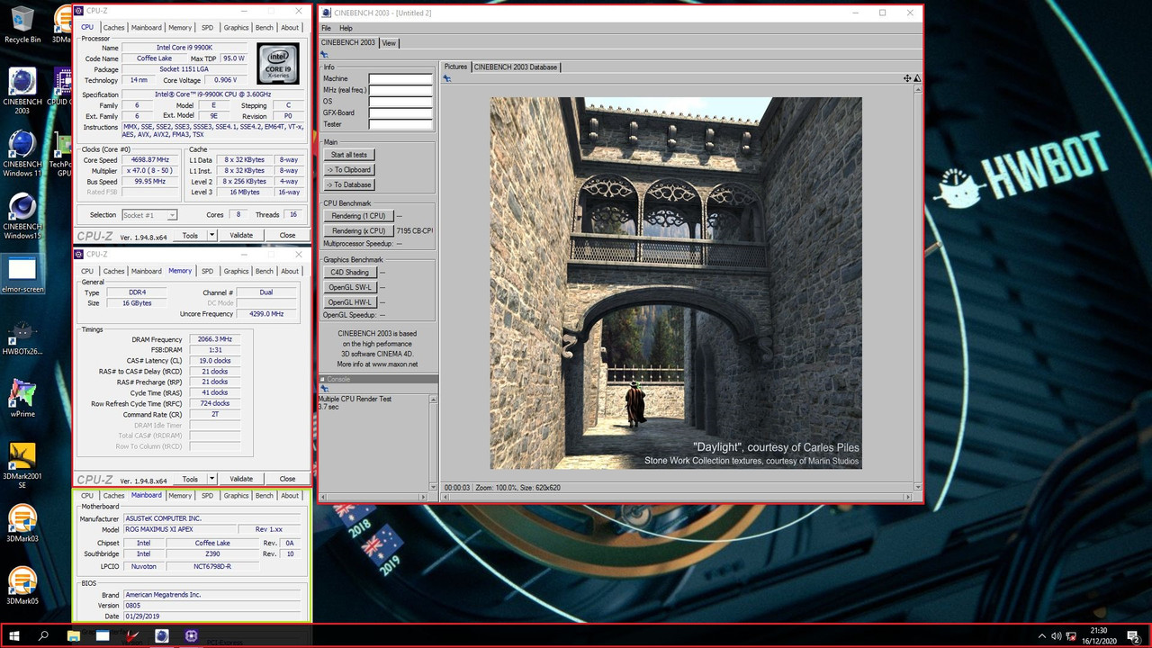The height and width of the screenshot is (648, 1152).
Task: Show hidden system tray icons
Action: (1041, 636)
